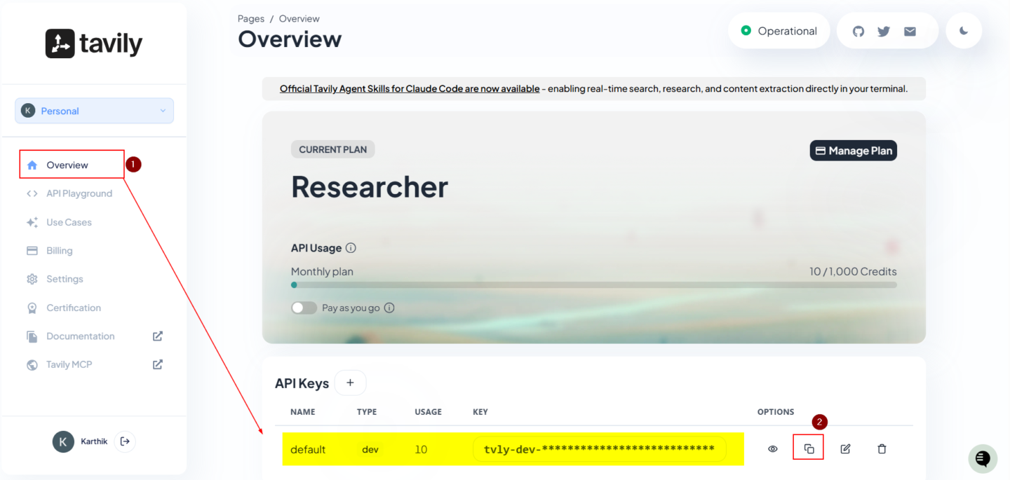Switch to dark mode with moon icon
The height and width of the screenshot is (480, 1010).
pyautogui.click(x=964, y=31)
